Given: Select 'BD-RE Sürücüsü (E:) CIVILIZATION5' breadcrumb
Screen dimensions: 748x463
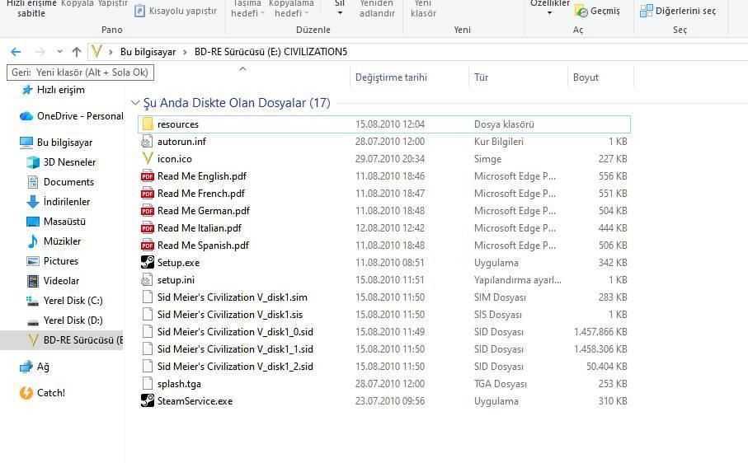Looking at the screenshot, I should 271,51.
